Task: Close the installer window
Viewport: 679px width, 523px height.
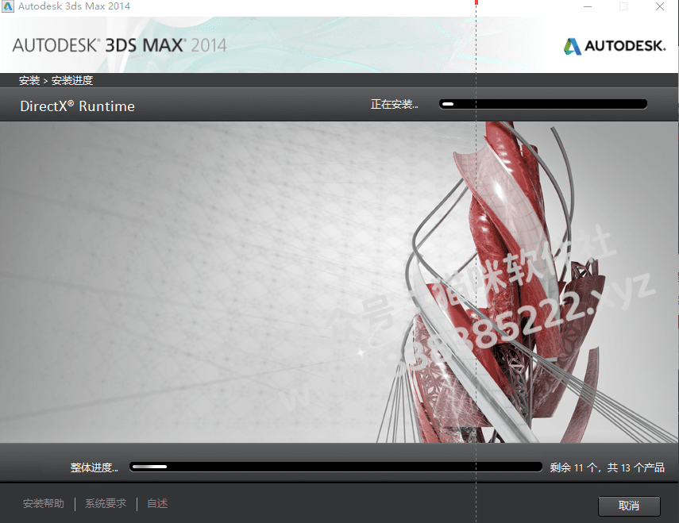Action: [659, 6]
